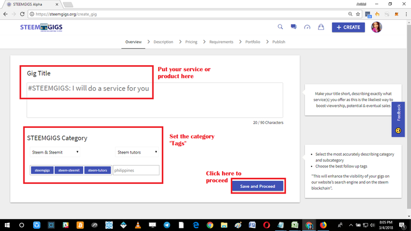411x231 pixels.
Task: Launch Telegram from the taskbar
Action: tap(167, 225)
